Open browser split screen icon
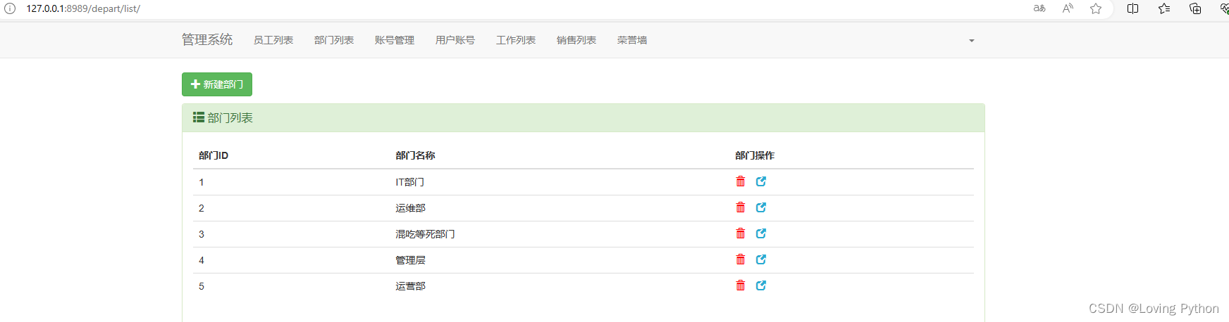Screen dimensions: 1229x322 point(1133,8)
